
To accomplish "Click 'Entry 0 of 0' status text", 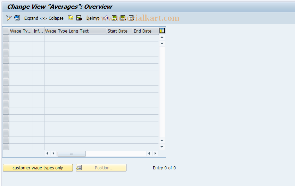I will coord(164,168).
